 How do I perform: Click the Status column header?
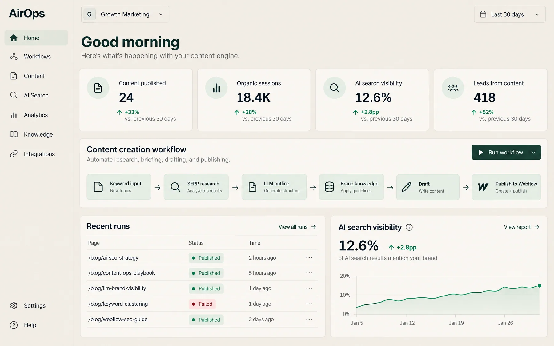(x=196, y=243)
